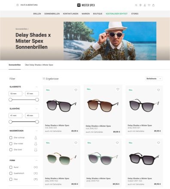
Task: Open Beliebteste sort dropdown
Action: 154,79
